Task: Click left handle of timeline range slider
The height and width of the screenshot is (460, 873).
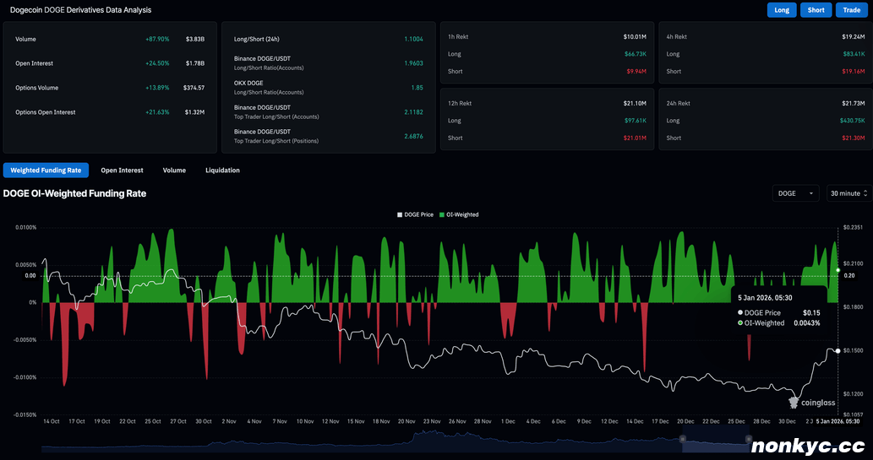Action: pyautogui.click(x=683, y=438)
